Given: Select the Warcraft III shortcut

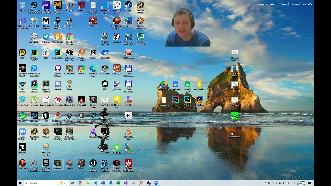Looking at the screenshot, I should pos(58,164).
